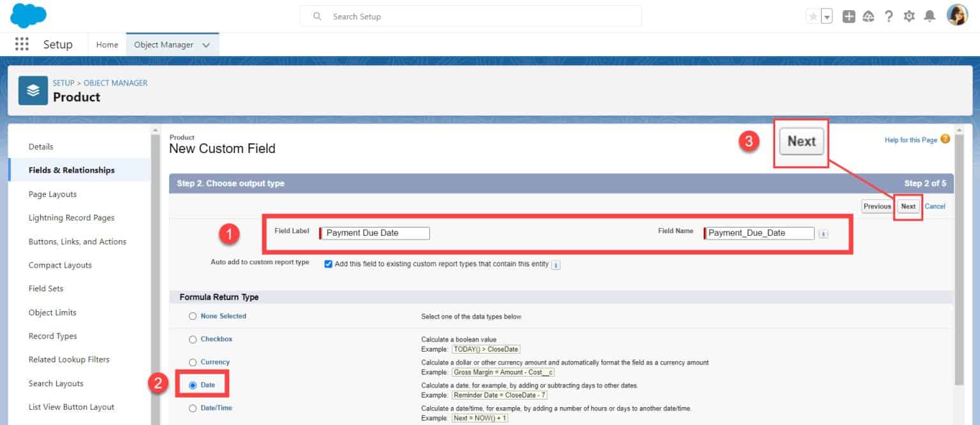This screenshot has width=980, height=425.
Task: Click the small Next button
Action: coord(908,206)
